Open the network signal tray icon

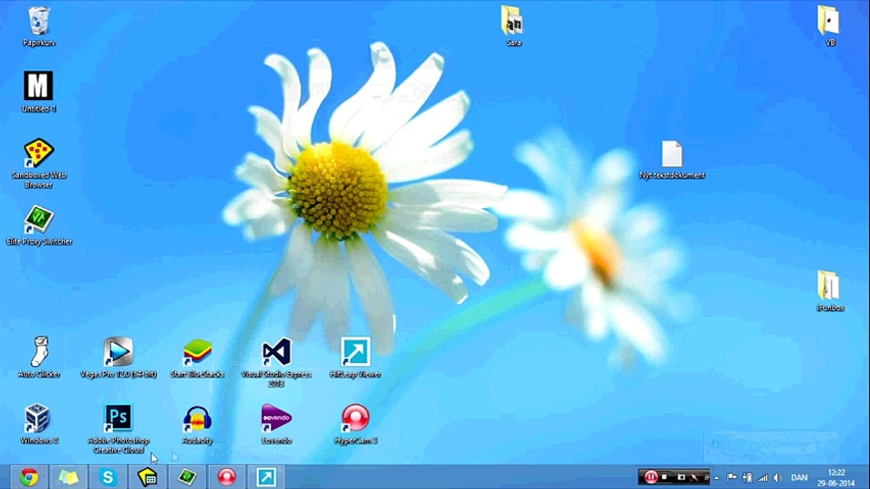(763, 477)
